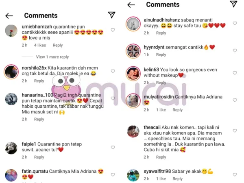Go back using the left Comments arrow
The width and height of the screenshot is (244, 183).
[9, 16]
